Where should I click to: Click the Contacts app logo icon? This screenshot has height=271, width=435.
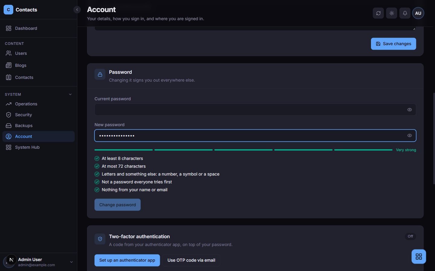pos(8,10)
